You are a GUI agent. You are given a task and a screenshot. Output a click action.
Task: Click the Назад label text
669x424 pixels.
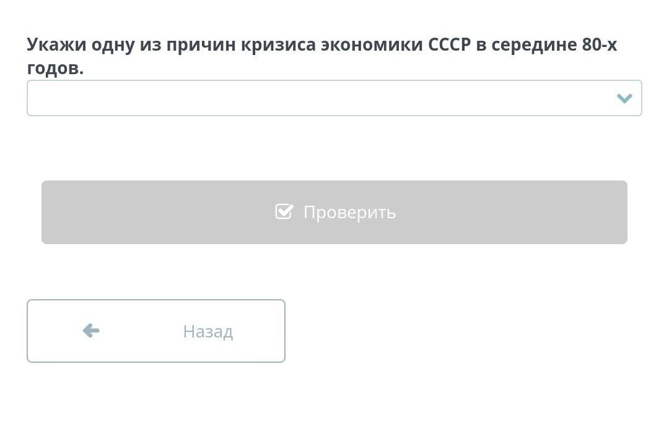[x=208, y=331]
